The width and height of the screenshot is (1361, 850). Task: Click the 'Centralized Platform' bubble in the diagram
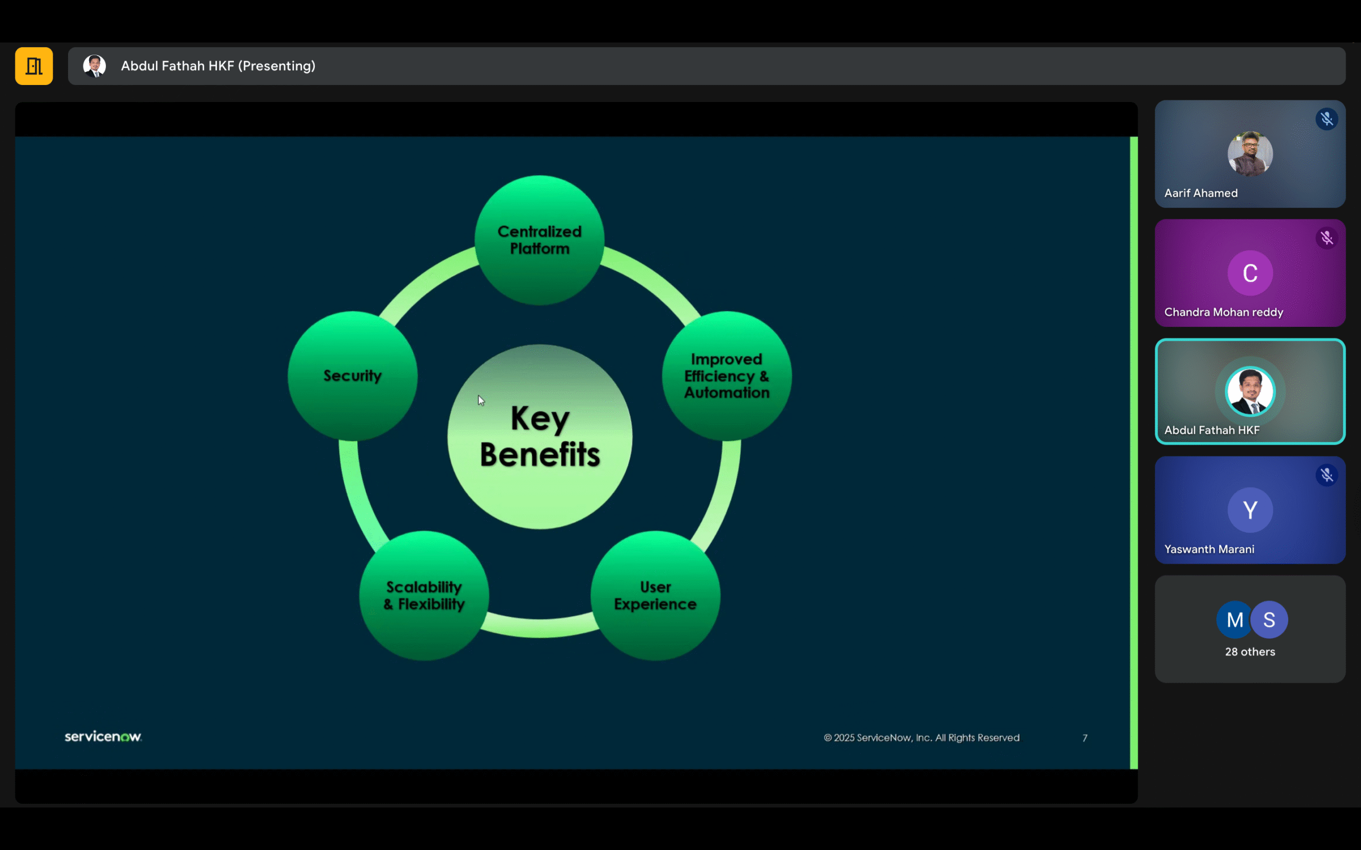pos(539,240)
